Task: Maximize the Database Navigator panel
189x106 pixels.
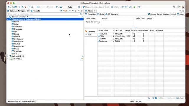Action: pyautogui.click(x=82, y=11)
